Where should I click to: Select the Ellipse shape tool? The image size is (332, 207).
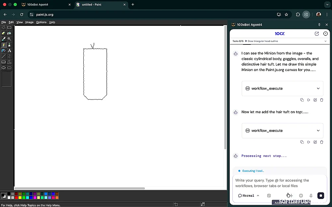coord(4,68)
